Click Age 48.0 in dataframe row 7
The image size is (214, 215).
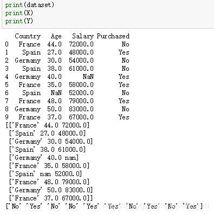click(x=54, y=101)
